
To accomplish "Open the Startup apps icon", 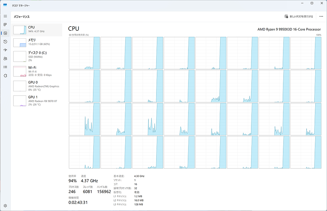I will click(5, 50).
